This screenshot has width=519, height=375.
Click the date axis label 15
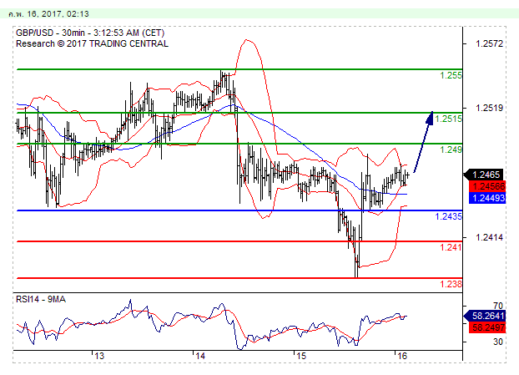(x=301, y=356)
